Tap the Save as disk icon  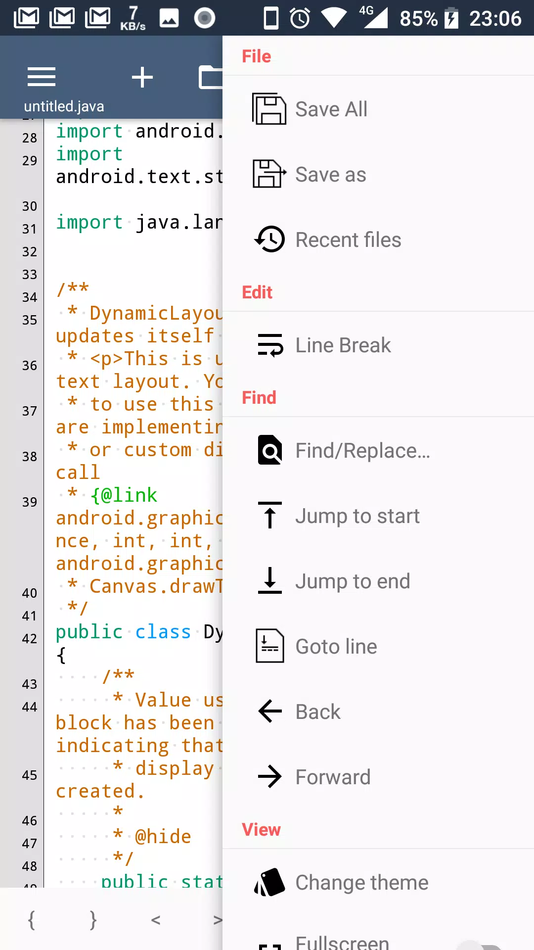click(x=269, y=174)
